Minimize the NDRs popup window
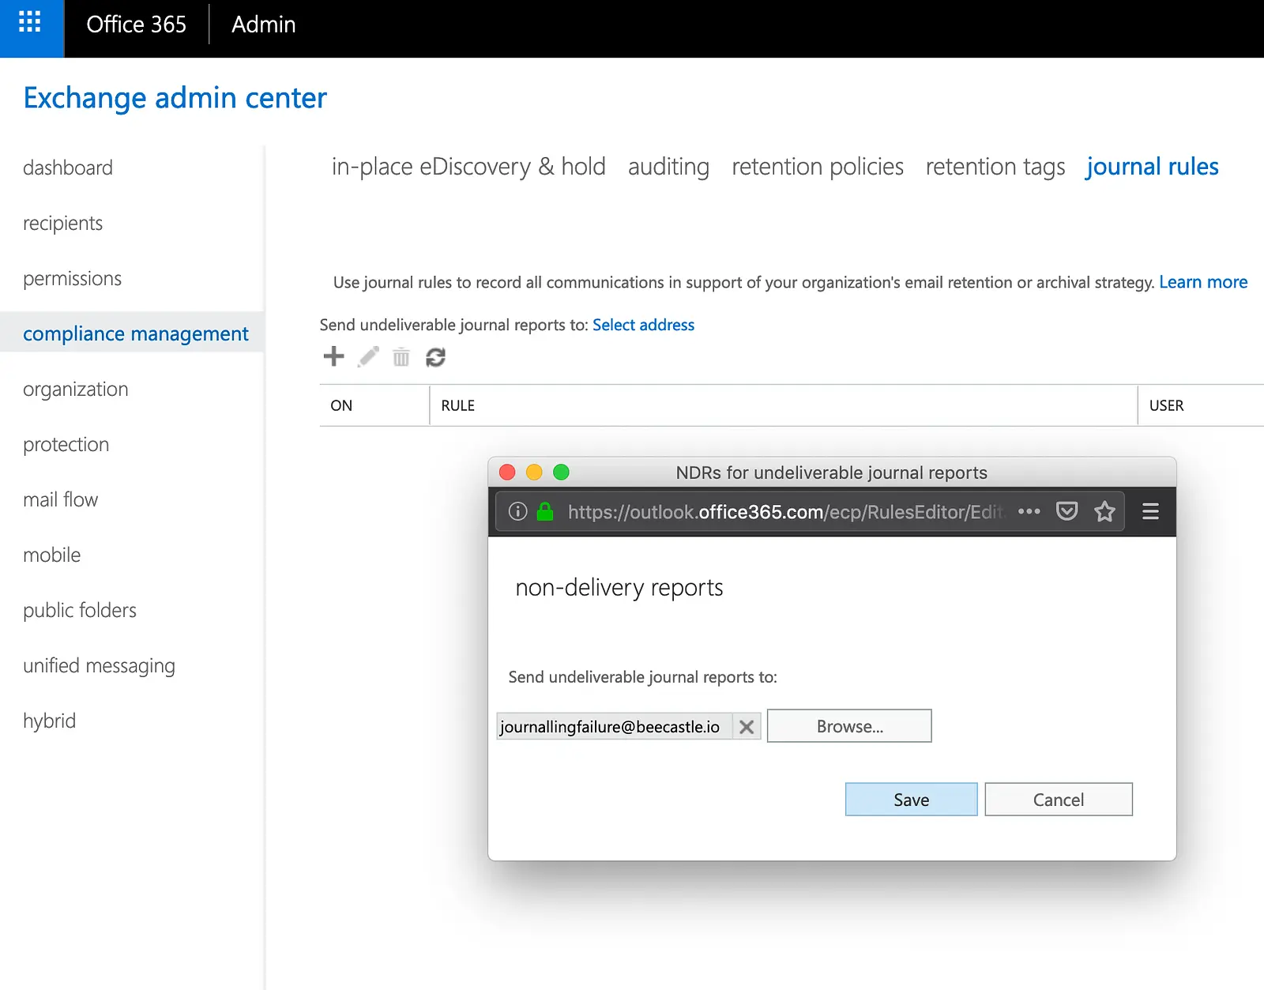 [x=535, y=472]
